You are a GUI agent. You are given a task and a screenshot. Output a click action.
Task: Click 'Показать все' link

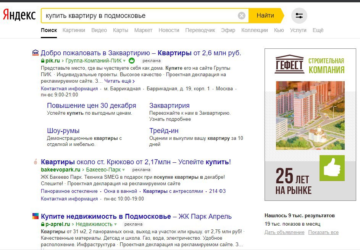click(323, 232)
